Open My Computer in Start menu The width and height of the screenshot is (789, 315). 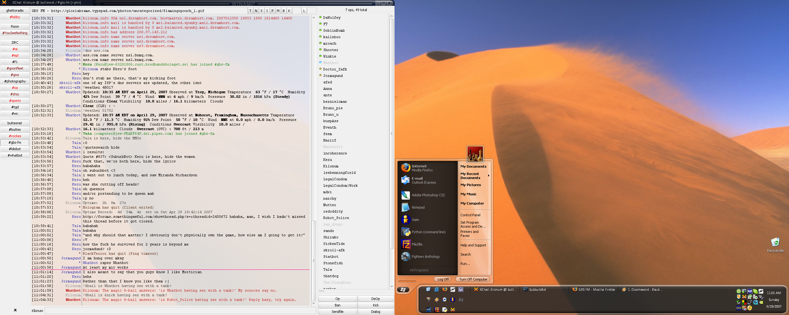pyautogui.click(x=472, y=203)
